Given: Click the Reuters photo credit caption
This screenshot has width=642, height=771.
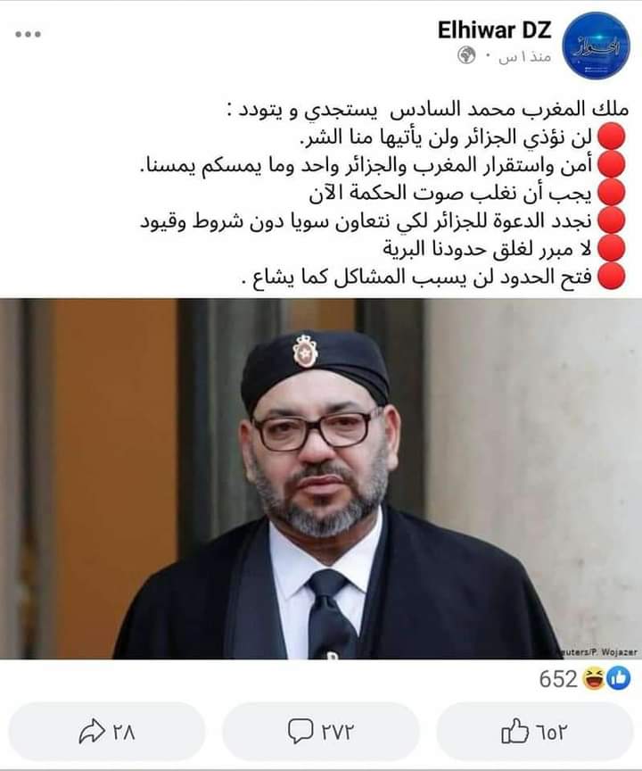Looking at the screenshot, I should 599,652.
